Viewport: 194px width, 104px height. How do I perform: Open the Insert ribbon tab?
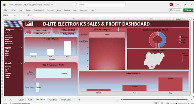coord(21,10)
